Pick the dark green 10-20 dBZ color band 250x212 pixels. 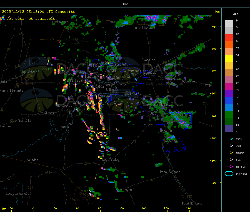[x=229, y=121]
